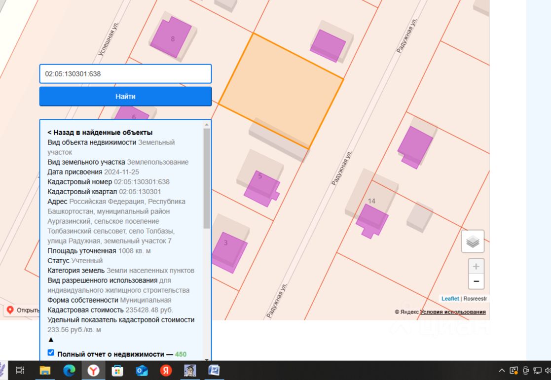The height and width of the screenshot is (380, 551).
Task: Open the map layers switcher icon
Action: [x=473, y=242]
